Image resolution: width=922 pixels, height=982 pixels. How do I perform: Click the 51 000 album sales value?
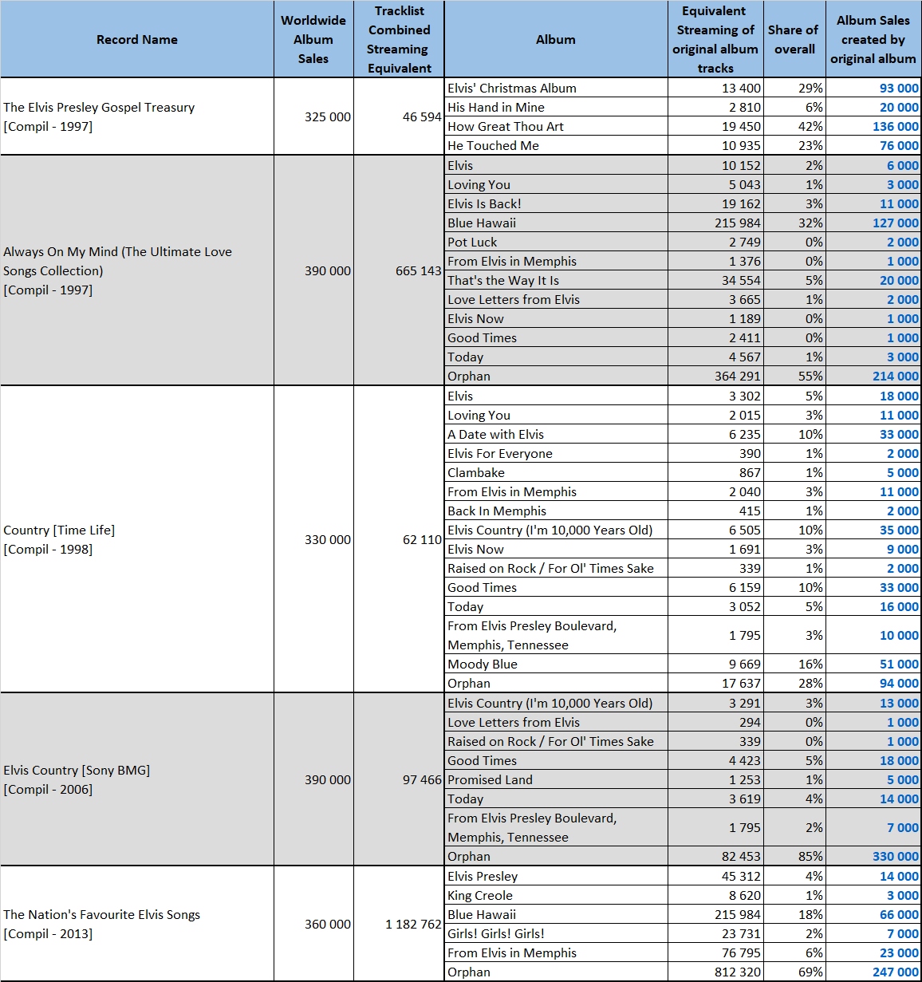[x=873, y=664]
